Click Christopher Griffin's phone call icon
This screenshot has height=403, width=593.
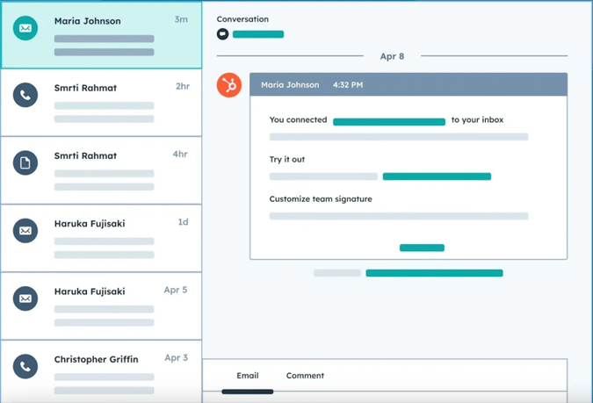[x=25, y=366]
